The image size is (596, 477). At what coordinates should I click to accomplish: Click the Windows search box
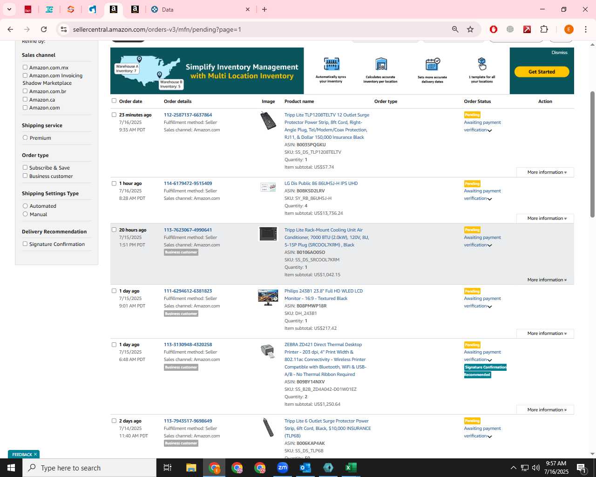(89, 468)
